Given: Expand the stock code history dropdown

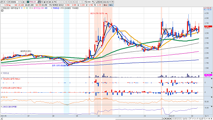Looking at the screenshot, I should [19, 2].
